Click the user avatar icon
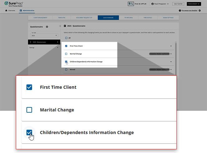 (153, 4)
